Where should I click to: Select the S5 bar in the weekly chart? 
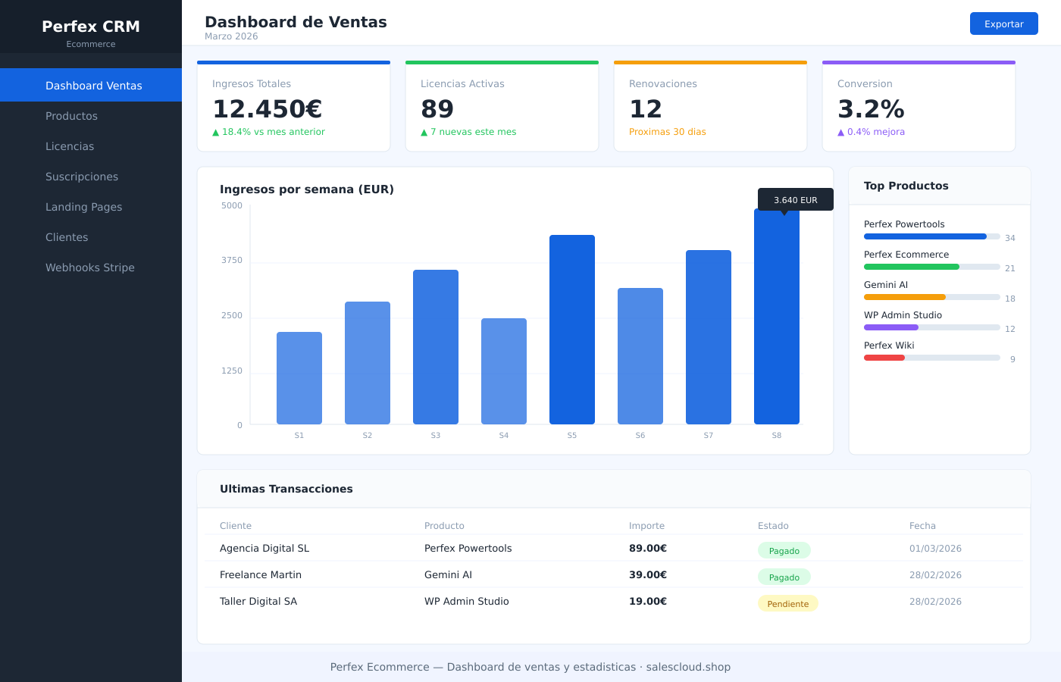point(571,330)
